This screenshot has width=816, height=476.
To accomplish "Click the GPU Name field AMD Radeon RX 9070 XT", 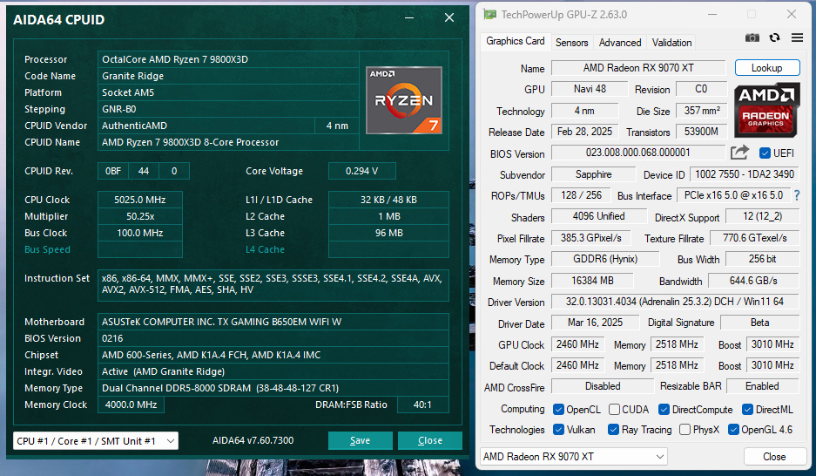I will coord(638,68).
